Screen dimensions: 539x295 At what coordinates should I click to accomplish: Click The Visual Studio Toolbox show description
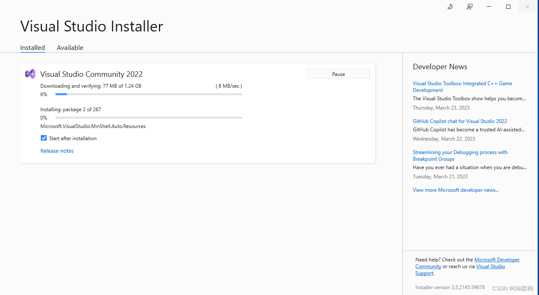tap(470, 99)
